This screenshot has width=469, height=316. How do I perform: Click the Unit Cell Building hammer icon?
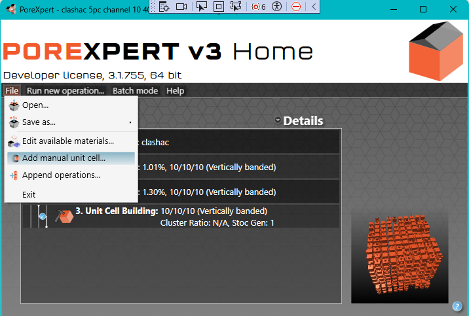[x=64, y=217]
